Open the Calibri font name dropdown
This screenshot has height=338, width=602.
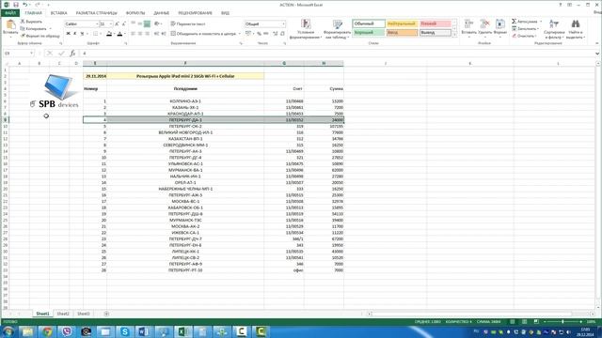[x=97, y=23]
